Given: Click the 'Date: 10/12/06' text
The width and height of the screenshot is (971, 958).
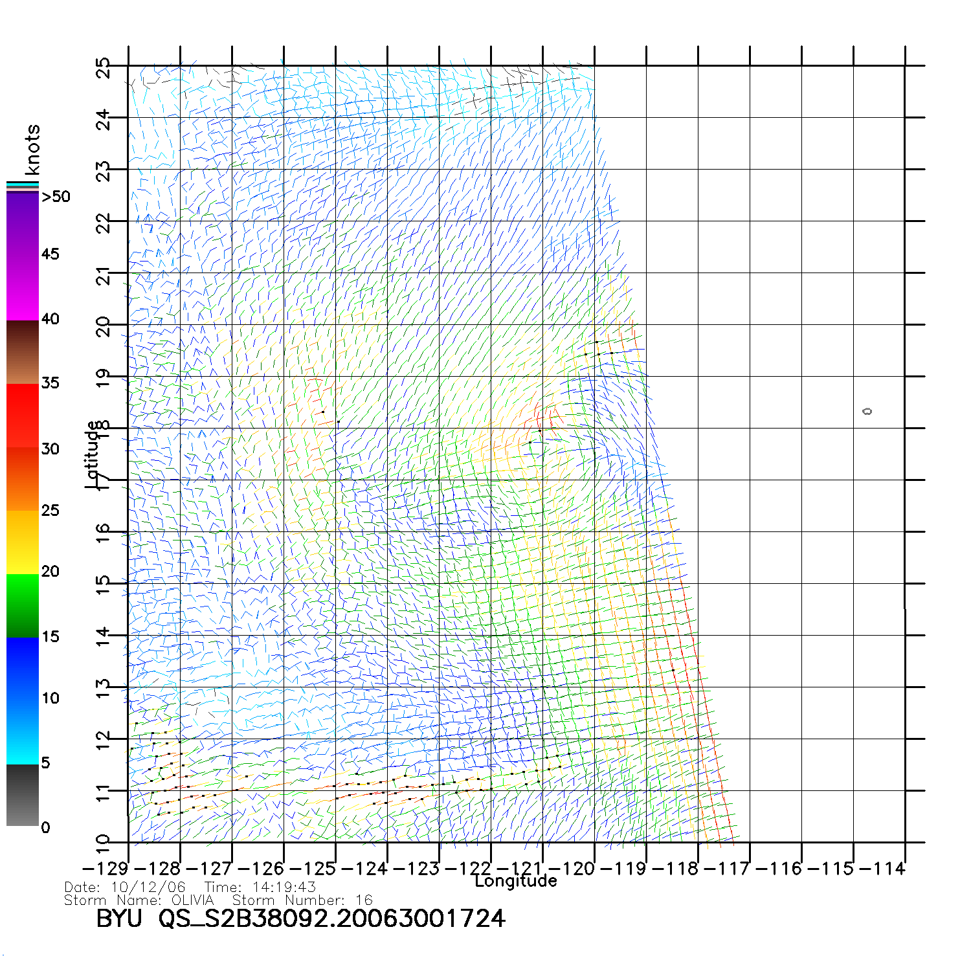Looking at the screenshot, I should tap(124, 887).
